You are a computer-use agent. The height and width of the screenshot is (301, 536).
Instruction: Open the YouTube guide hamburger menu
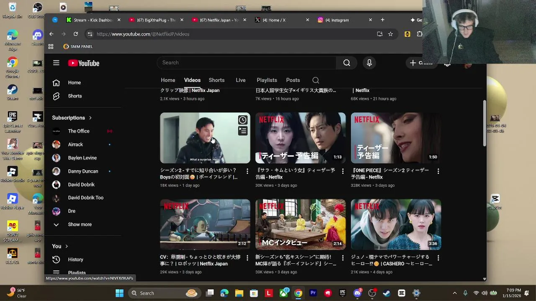(56, 63)
